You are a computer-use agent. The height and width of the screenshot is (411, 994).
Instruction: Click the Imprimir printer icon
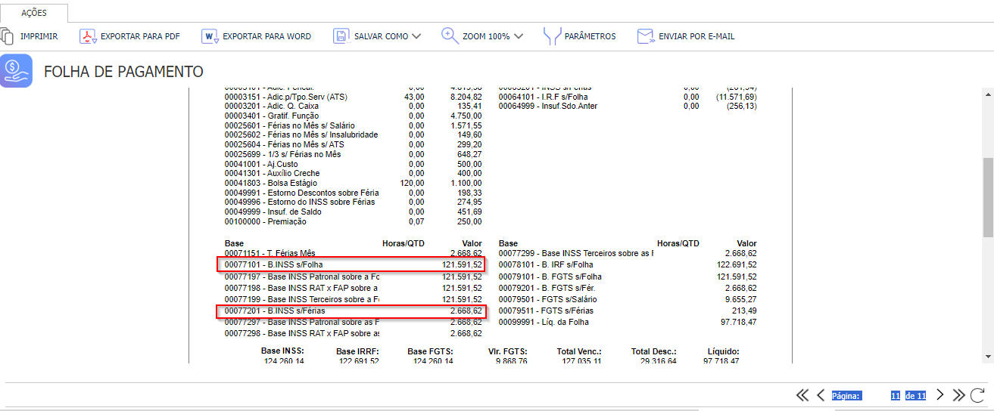point(7,36)
